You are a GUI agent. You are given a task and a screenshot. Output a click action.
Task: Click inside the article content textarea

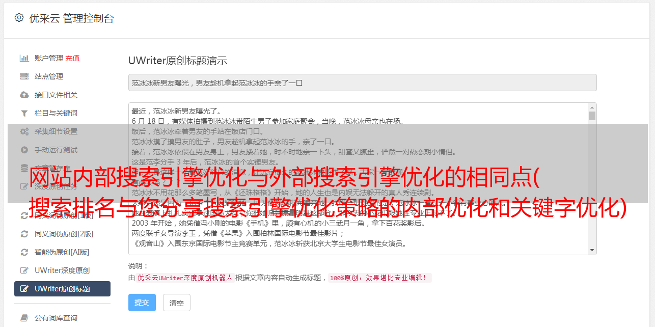point(358,179)
